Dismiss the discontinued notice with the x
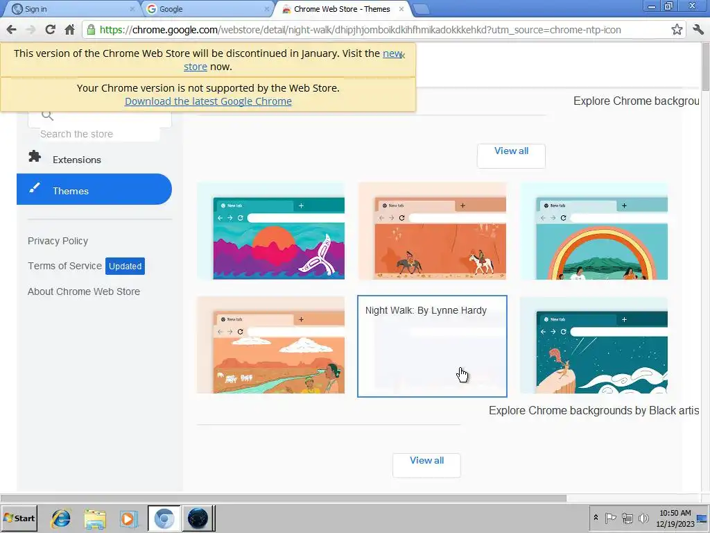Image resolution: width=710 pixels, height=533 pixels. pos(403,56)
